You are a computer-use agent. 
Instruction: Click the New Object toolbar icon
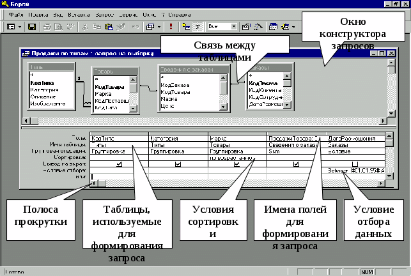(x=285, y=27)
